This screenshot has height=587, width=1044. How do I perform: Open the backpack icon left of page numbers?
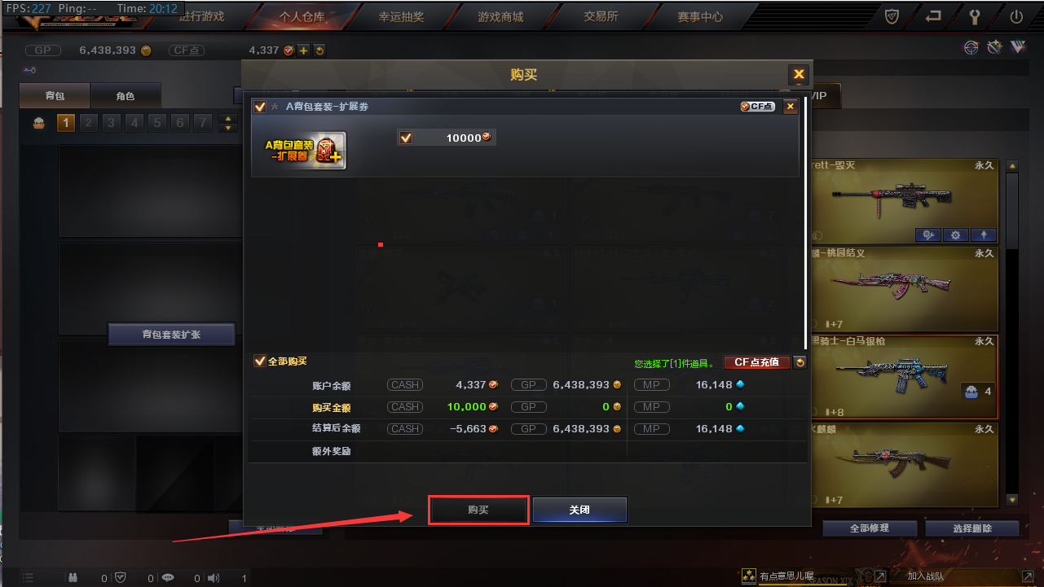coord(38,124)
